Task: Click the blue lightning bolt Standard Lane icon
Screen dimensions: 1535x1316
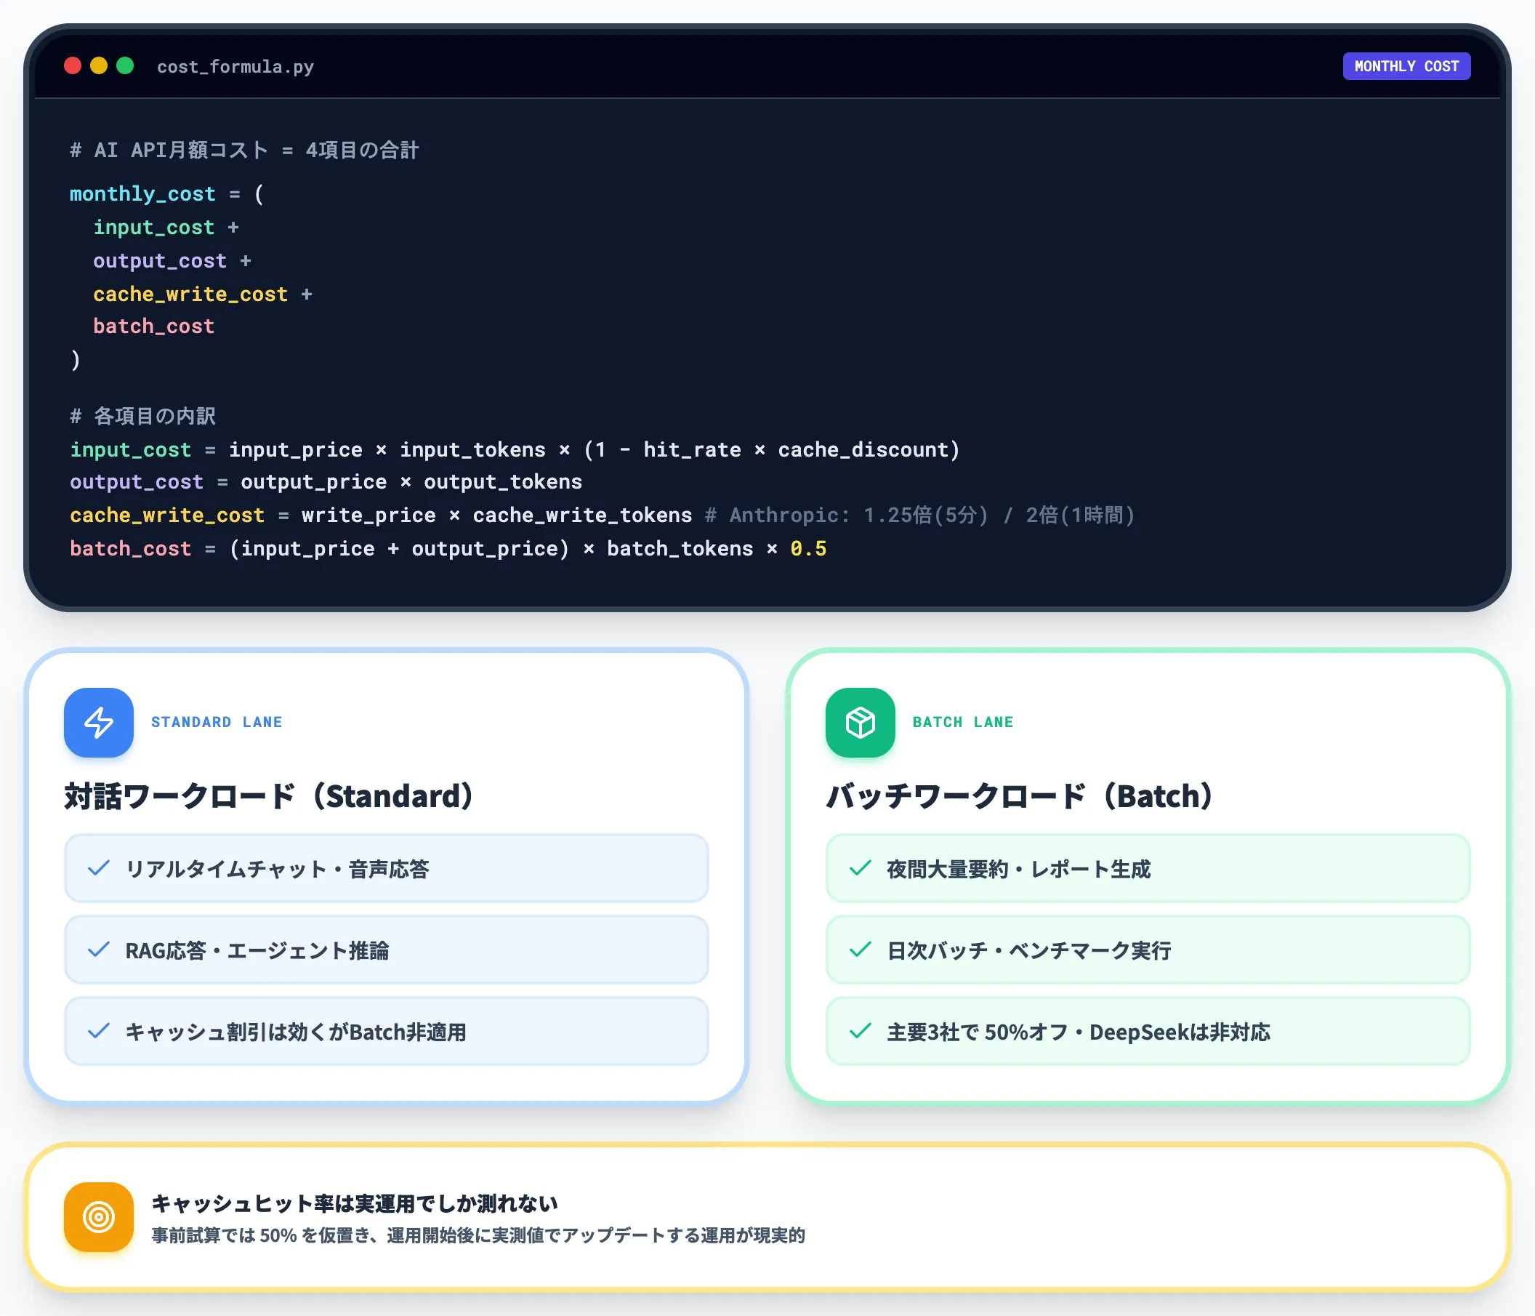Action: click(x=99, y=723)
